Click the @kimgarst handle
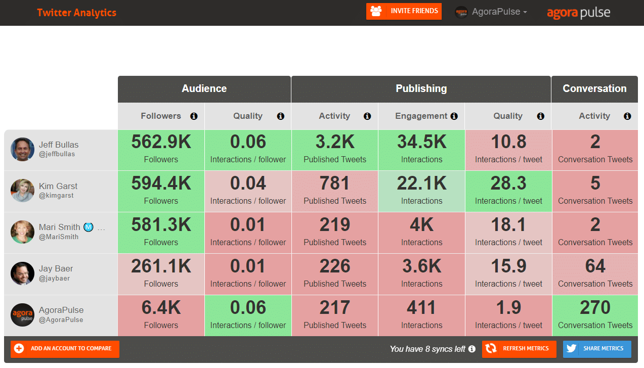 point(56,196)
